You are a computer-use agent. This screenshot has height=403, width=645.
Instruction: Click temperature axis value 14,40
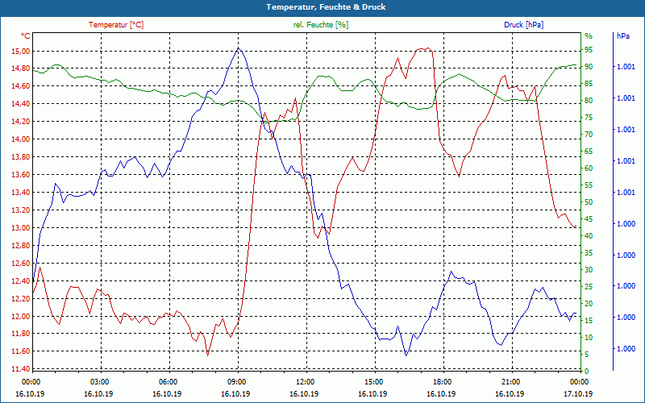[x=23, y=104]
